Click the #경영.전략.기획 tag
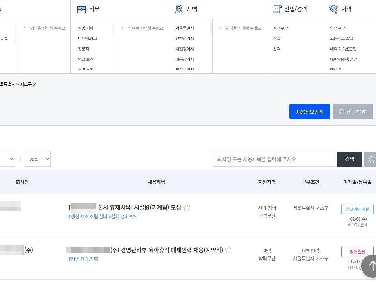 tap(83, 259)
